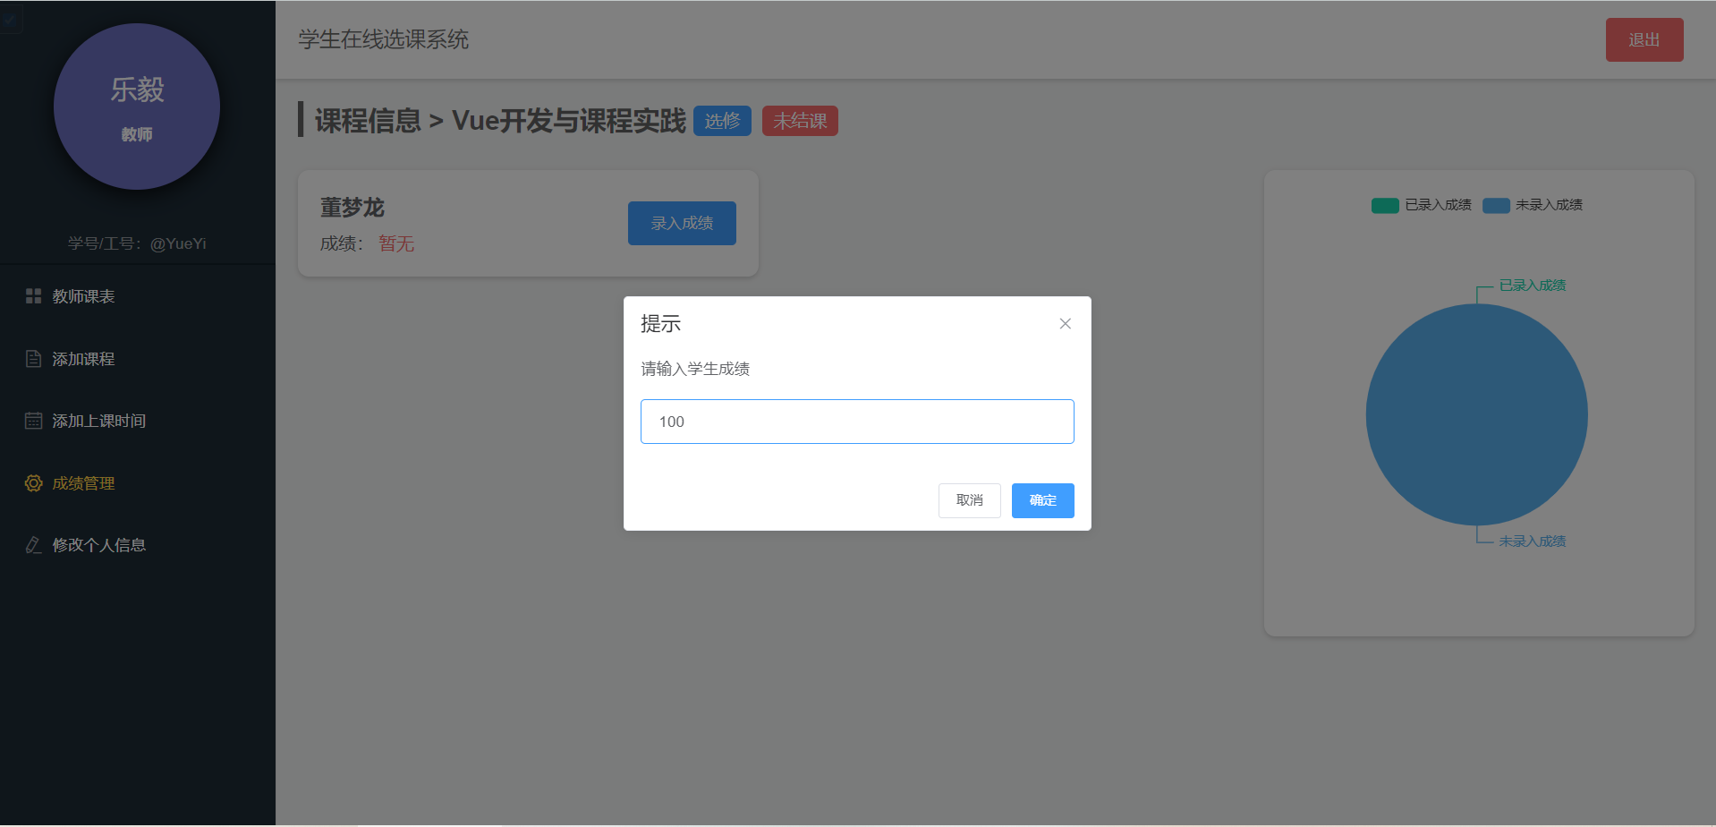Click the 乐毅 教师 avatar circle

coord(137,107)
